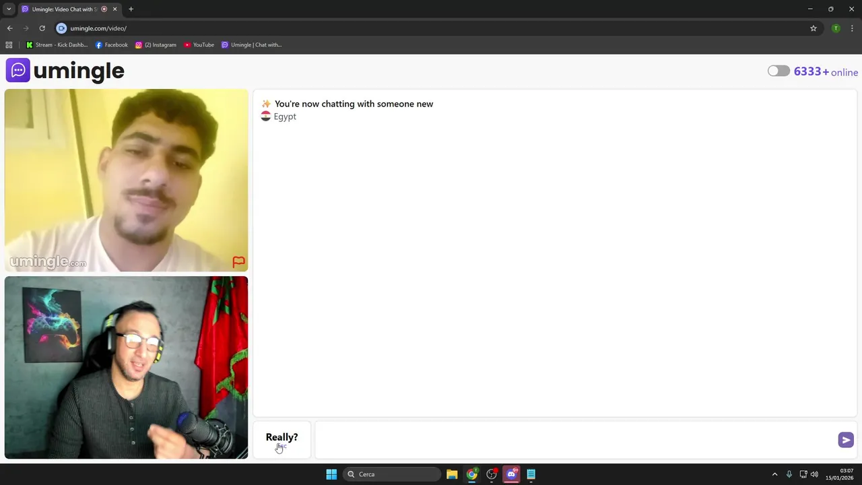Open network settings from the tray
Image resolution: width=862 pixels, height=485 pixels.
tap(803, 474)
